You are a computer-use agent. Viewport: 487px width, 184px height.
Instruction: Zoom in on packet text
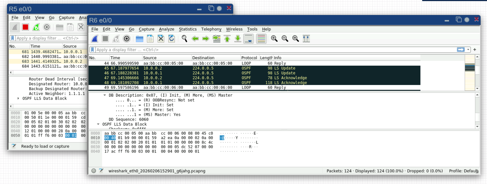coord(274,39)
